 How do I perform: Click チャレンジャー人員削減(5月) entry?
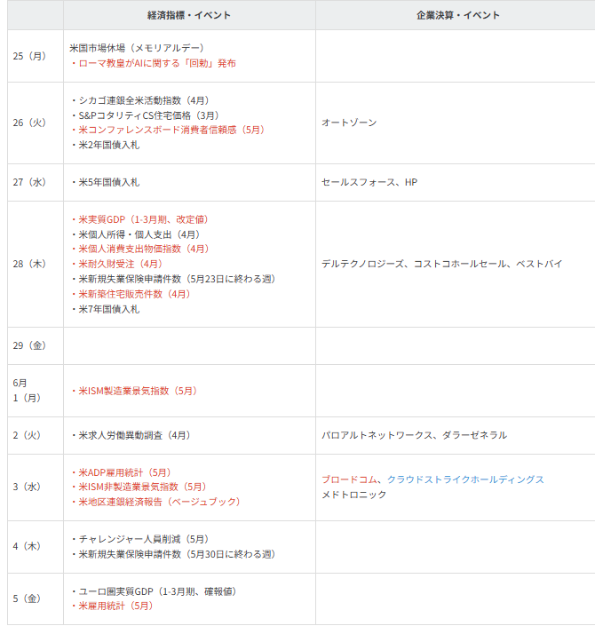[x=139, y=539]
